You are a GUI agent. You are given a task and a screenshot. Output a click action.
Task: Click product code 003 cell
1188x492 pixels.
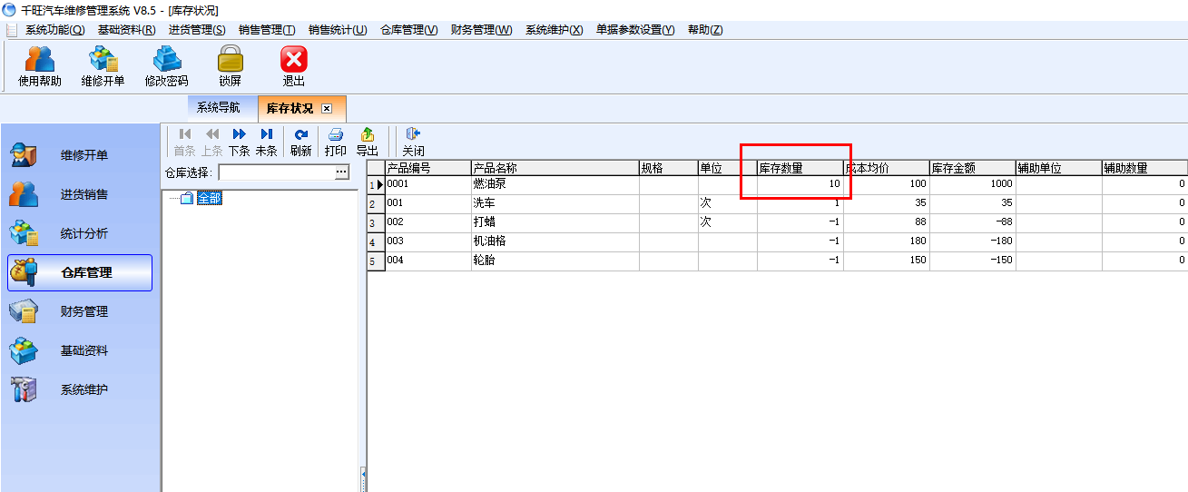(x=428, y=241)
